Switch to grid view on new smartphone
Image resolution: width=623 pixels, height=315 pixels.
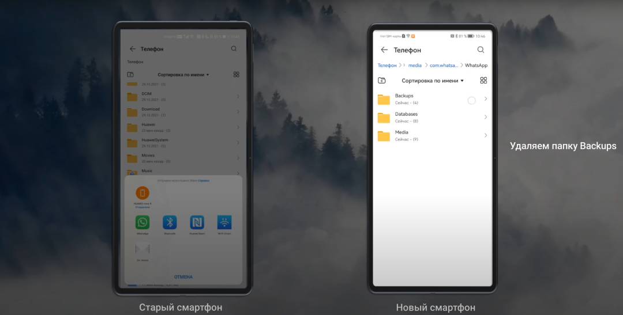[x=483, y=81]
